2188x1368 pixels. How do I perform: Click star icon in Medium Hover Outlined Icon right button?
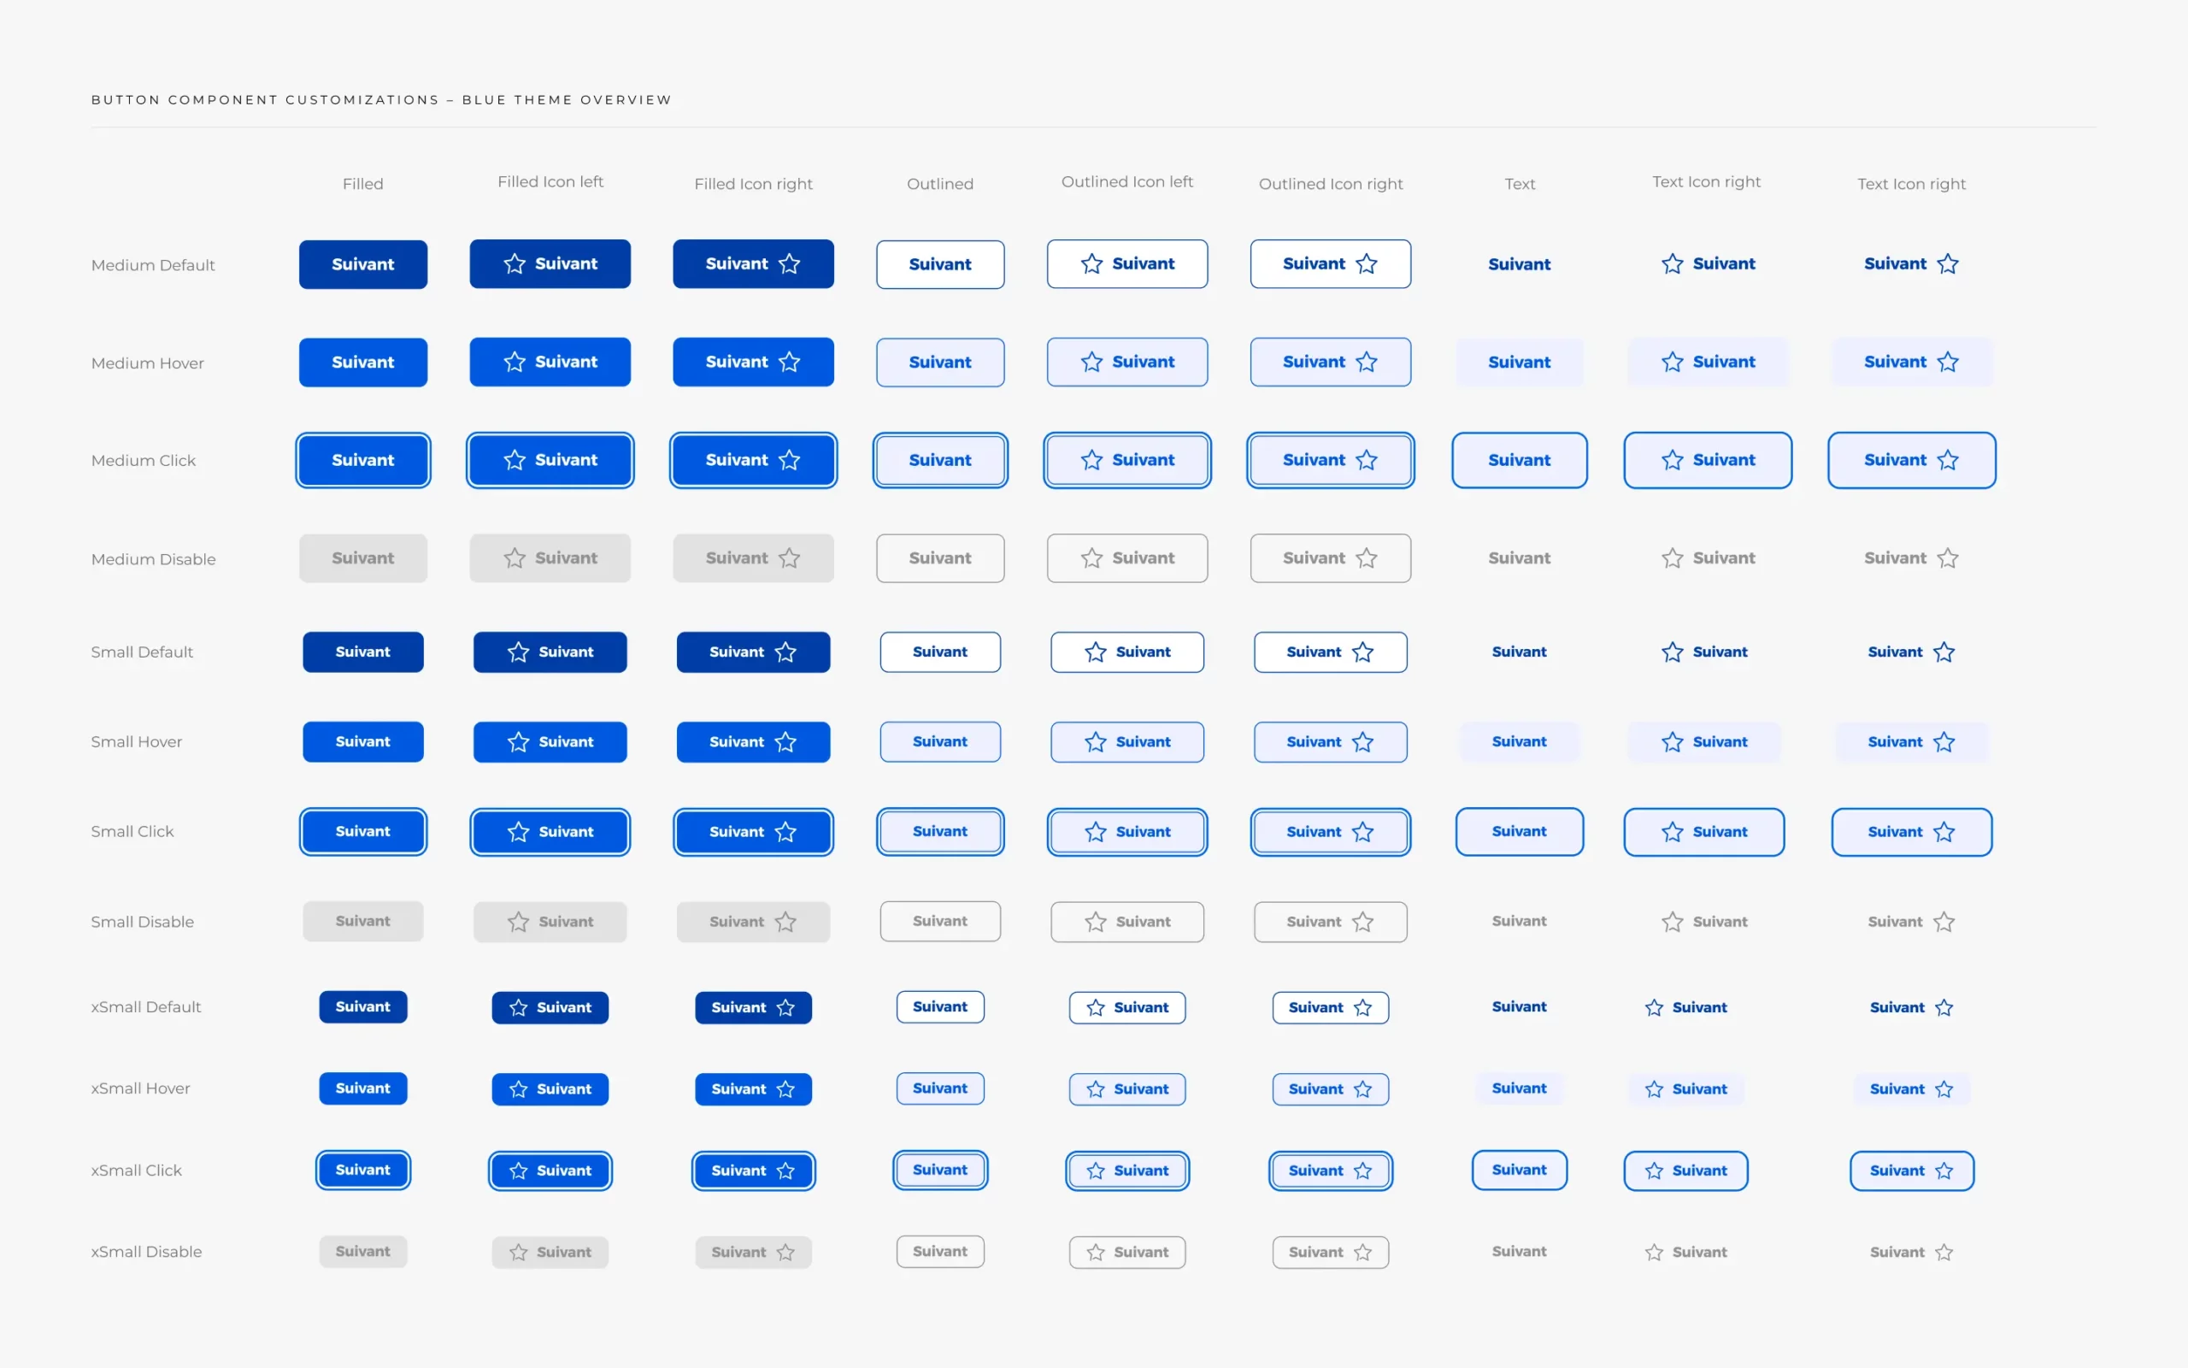(1366, 362)
